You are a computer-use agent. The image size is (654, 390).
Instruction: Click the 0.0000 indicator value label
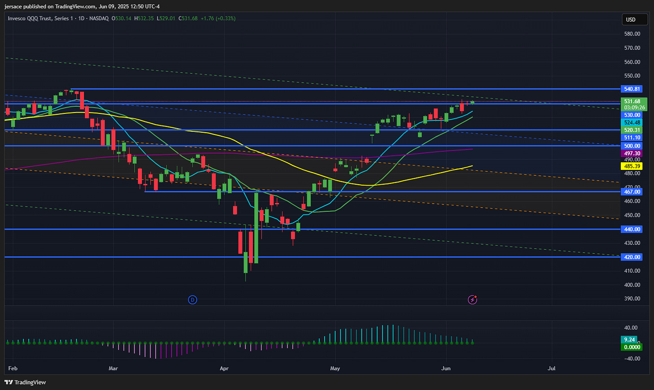[x=632, y=347]
